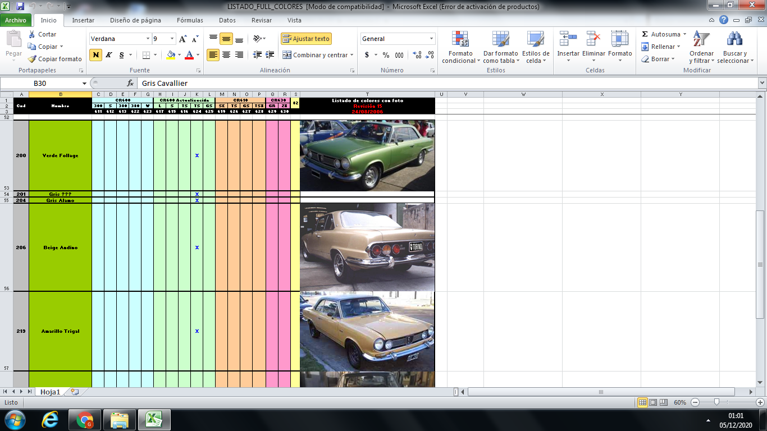Click the zoom slider handle
Image resolution: width=767 pixels, height=431 pixels.
(x=716, y=402)
